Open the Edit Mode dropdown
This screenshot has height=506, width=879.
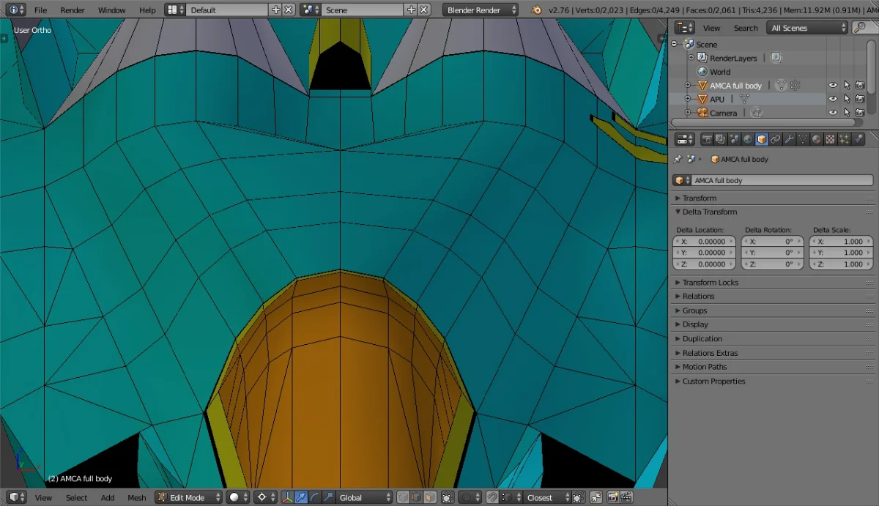coord(188,497)
